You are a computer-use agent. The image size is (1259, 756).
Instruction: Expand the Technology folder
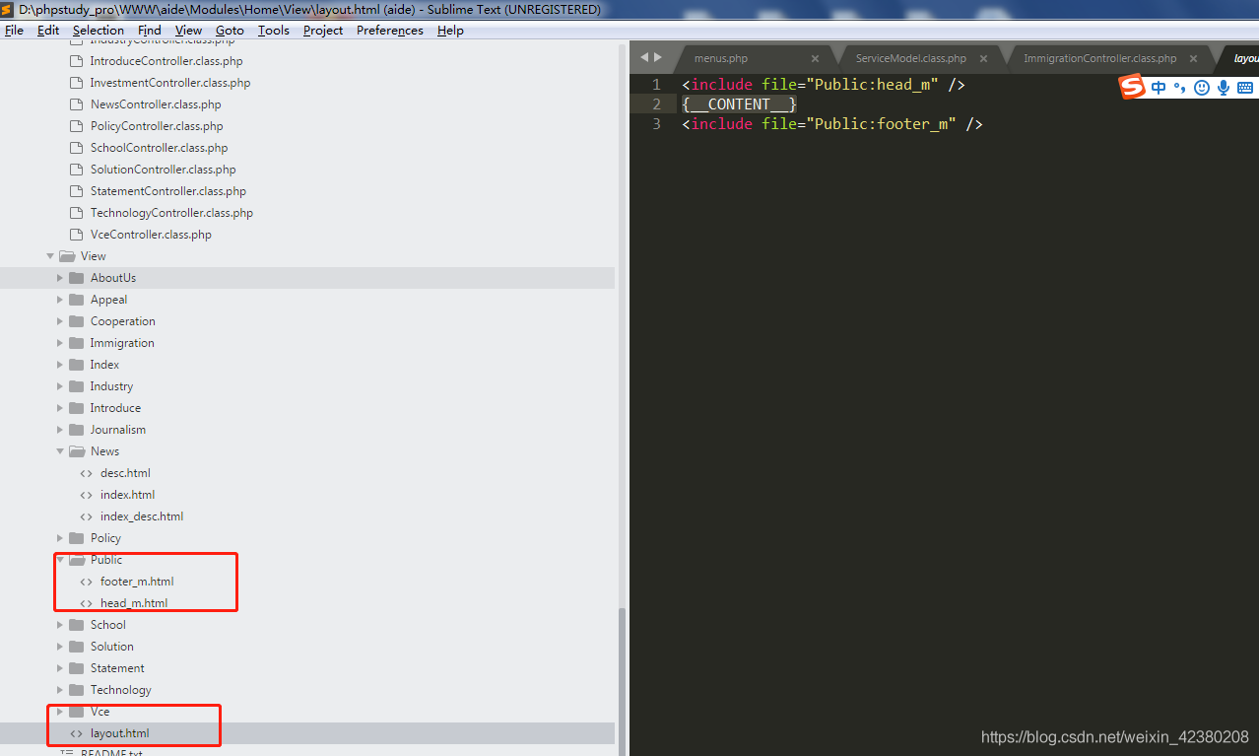(x=60, y=690)
